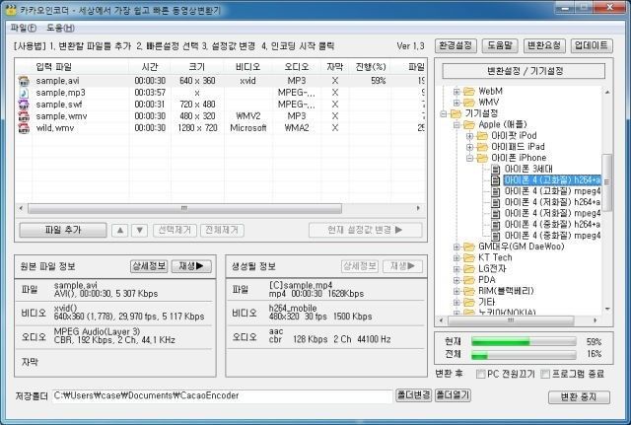
Task: Click the 아이팟 iPod folder icon
Action: (x=482, y=136)
